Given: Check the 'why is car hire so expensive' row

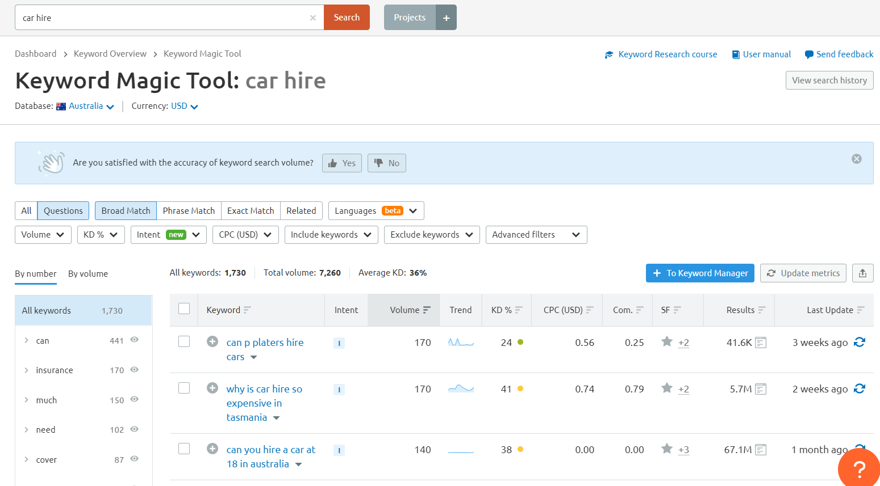Looking at the screenshot, I should [x=184, y=388].
